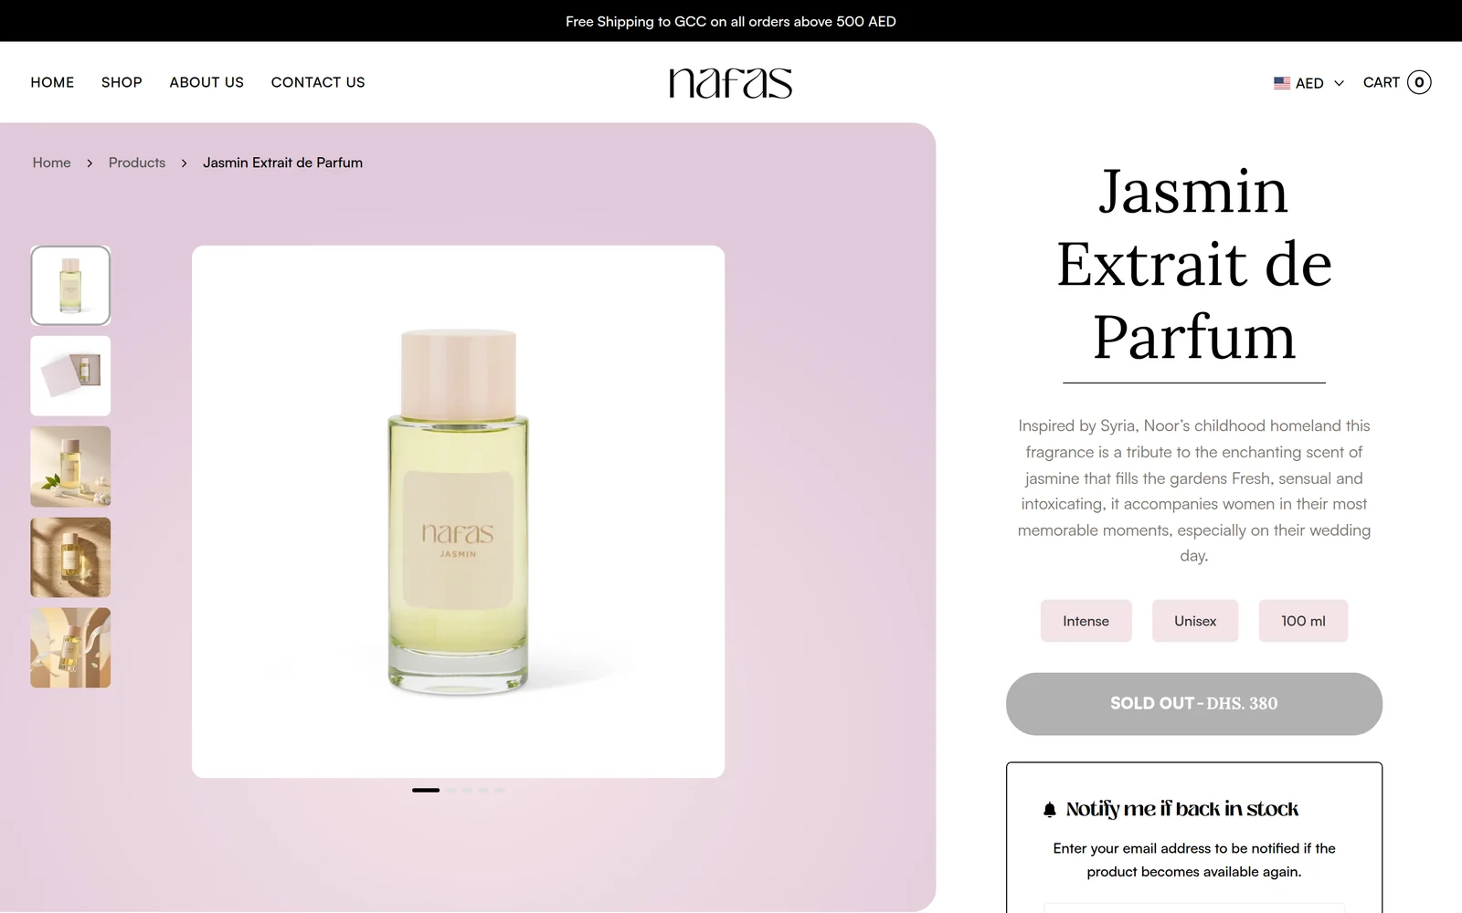This screenshot has width=1462, height=913.
Task: Jump to the last carousel dot
Action: click(x=500, y=790)
